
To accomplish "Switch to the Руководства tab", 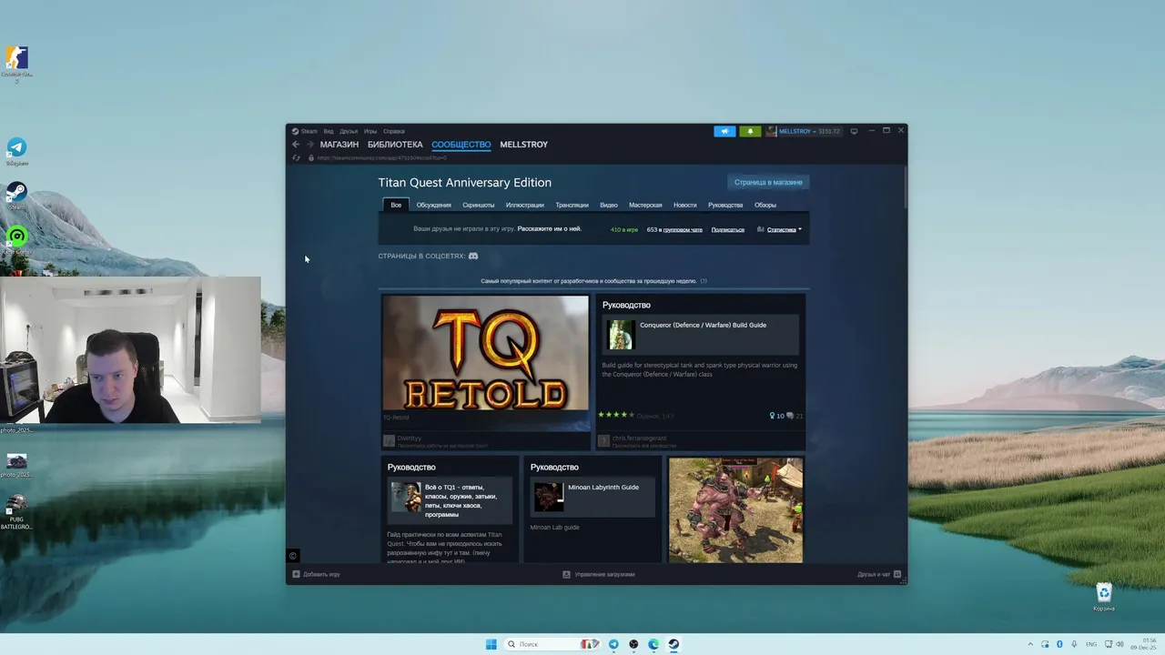I will [725, 205].
